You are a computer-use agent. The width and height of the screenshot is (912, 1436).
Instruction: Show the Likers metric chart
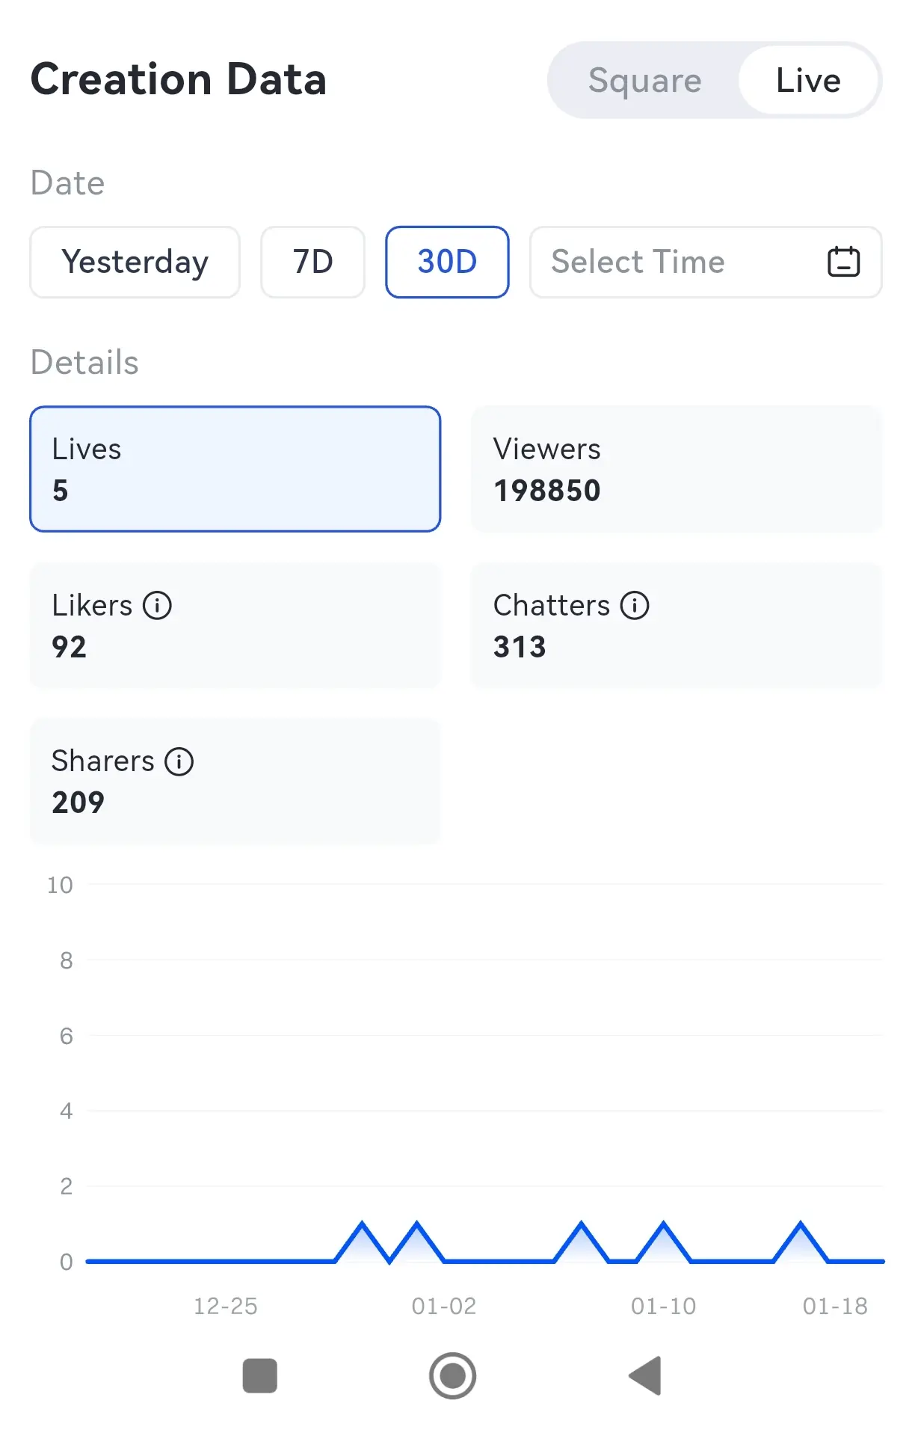click(235, 625)
